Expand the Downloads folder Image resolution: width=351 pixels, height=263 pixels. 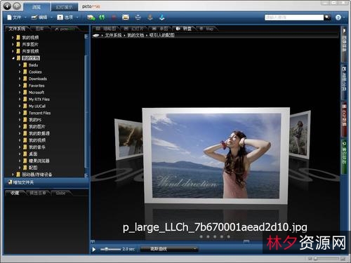coord(20,79)
